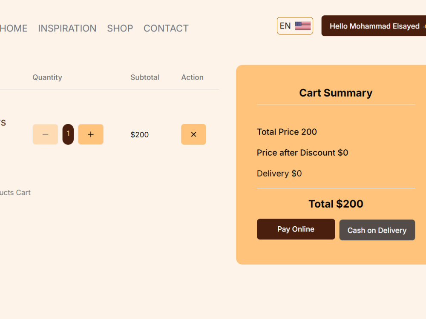Remove item using the X action button
Screen dimensions: 426x319
click(193, 134)
